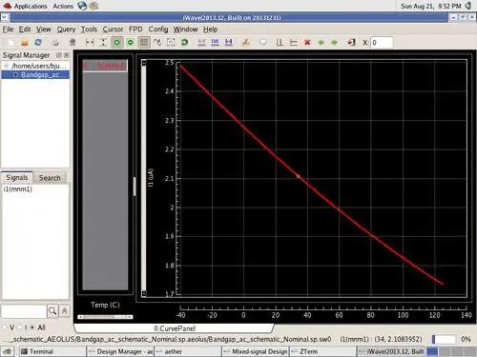Click the green zoom in toolbar icon
Image resolution: width=477 pixels, height=357 pixels.
[116, 42]
